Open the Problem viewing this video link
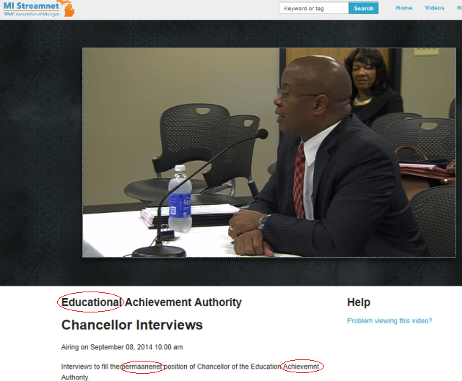 (389, 321)
